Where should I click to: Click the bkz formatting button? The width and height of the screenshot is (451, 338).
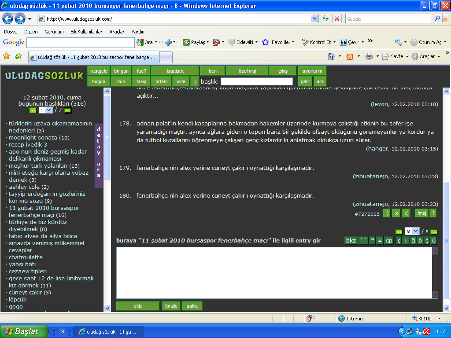coord(351,240)
